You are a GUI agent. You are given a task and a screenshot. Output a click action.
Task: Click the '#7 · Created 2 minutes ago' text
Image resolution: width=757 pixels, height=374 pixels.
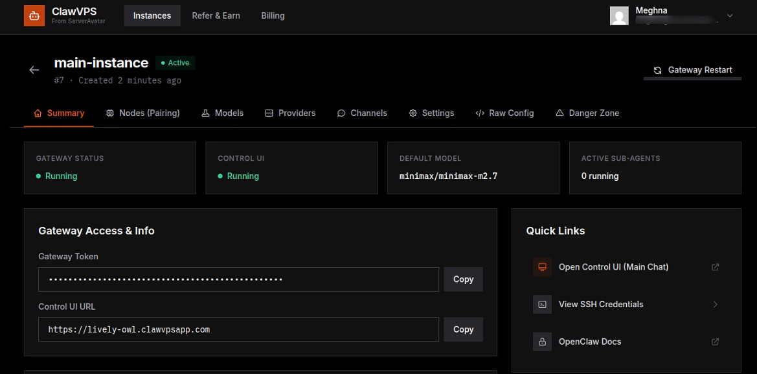118,80
